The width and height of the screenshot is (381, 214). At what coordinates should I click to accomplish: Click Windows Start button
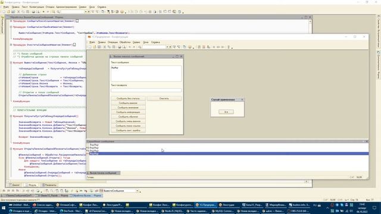click(x=4, y=208)
